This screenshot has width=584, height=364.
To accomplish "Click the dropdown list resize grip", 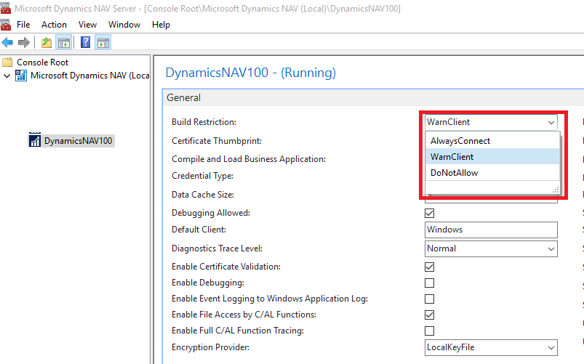I will [x=556, y=190].
